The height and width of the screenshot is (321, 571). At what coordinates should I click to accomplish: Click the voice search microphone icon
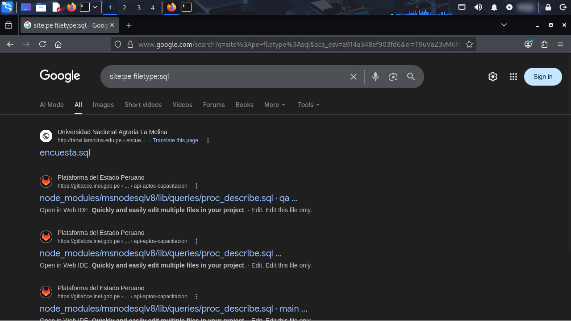(375, 77)
